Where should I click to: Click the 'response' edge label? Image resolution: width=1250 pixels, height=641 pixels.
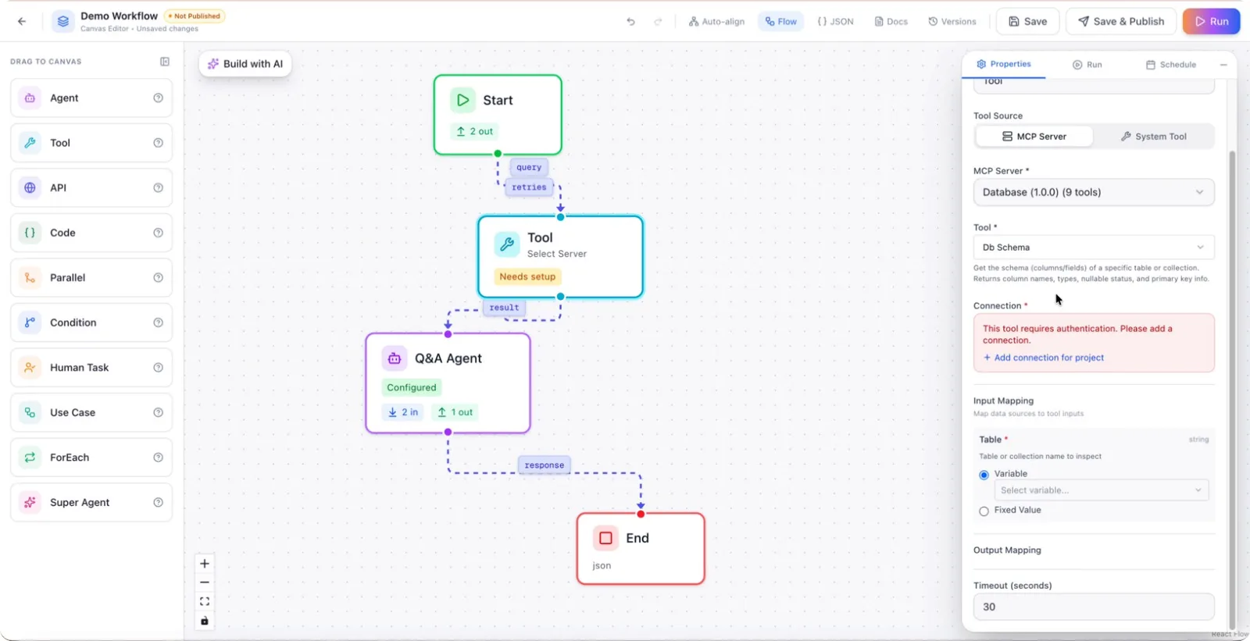[x=545, y=465]
